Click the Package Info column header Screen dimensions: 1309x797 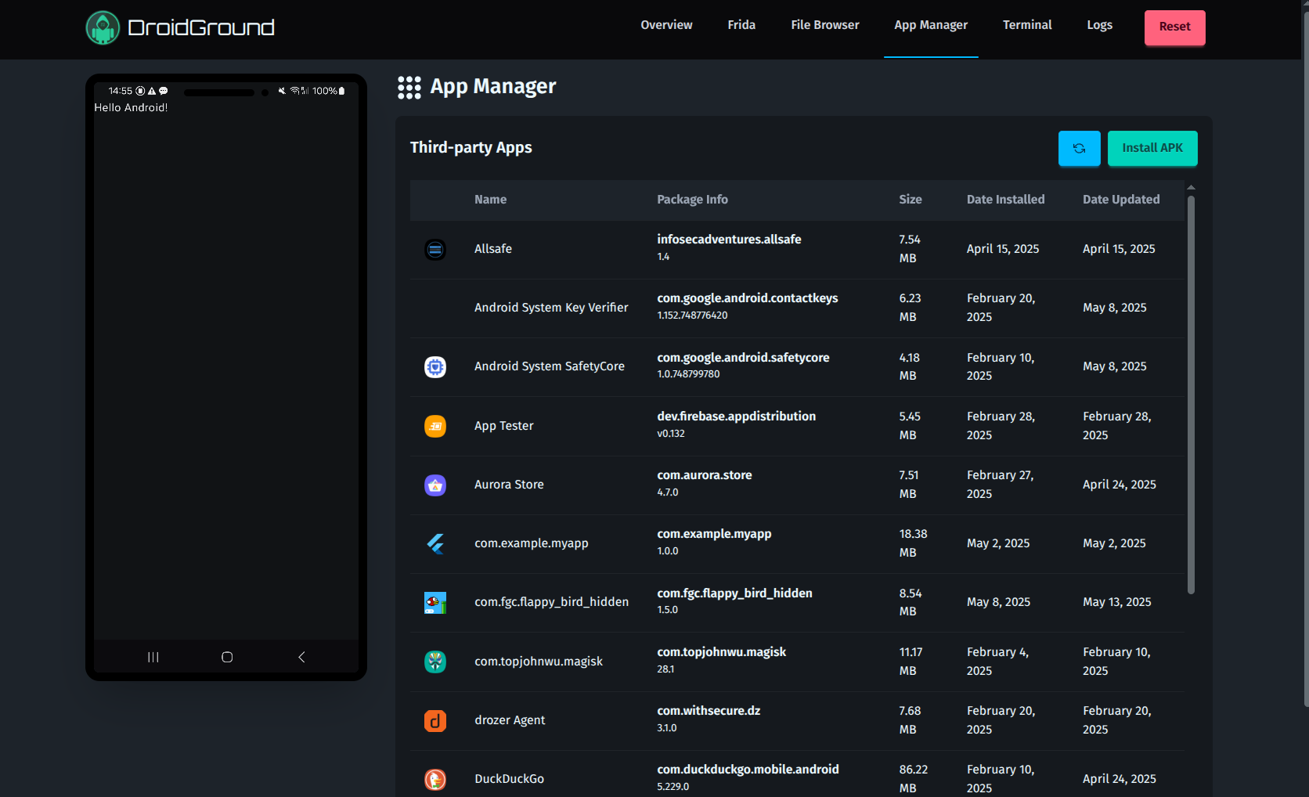pyautogui.click(x=692, y=200)
